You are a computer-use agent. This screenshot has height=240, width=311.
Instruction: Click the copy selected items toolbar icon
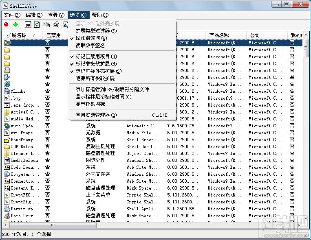[x=46, y=24]
